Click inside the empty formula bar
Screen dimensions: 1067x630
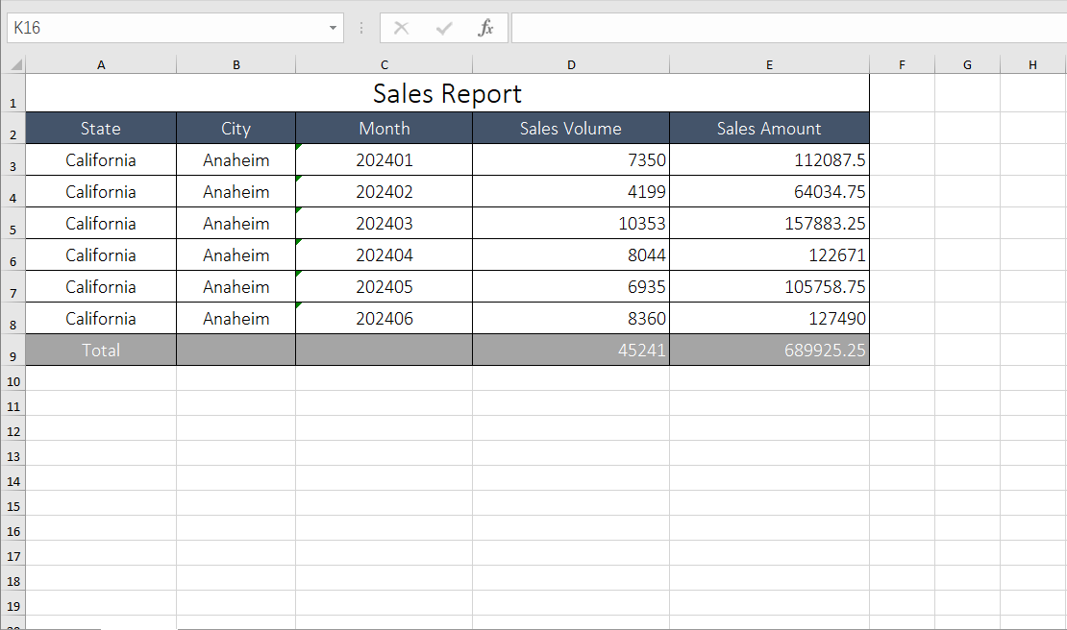(x=786, y=28)
